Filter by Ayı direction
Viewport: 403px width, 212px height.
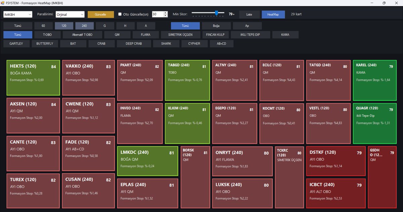pos(247,26)
